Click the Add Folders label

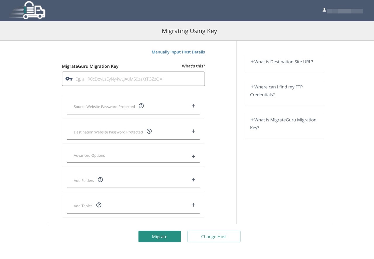84,181
